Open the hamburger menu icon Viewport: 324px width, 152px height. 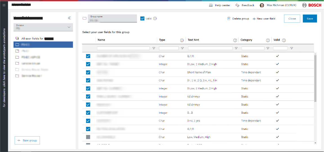4,5
